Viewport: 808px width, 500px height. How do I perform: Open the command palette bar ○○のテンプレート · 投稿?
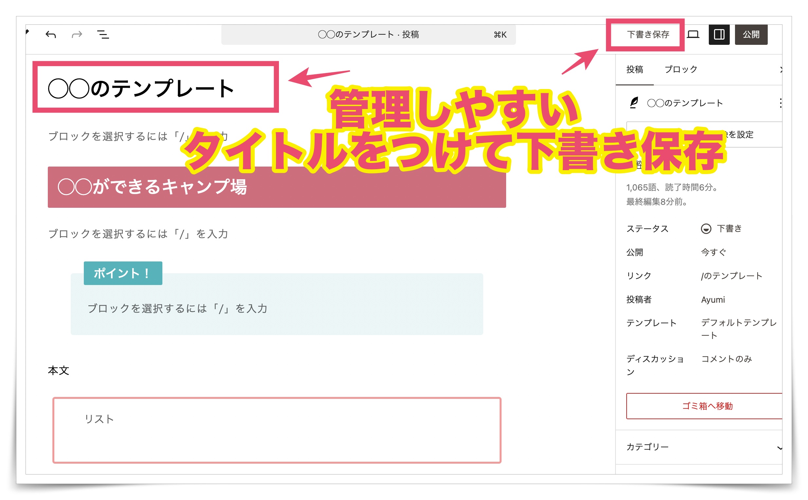(x=368, y=34)
